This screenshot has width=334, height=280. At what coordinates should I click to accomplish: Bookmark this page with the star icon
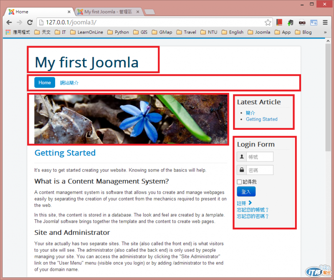(x=268, y=23)
